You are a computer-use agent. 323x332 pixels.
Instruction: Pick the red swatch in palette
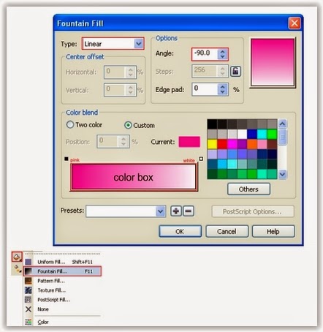222,144
